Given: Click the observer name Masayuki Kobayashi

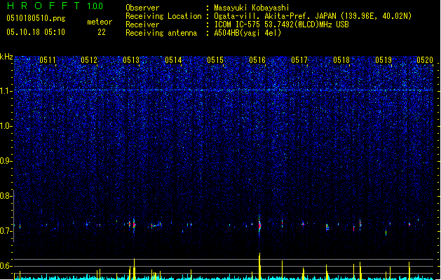Looking at the screenshot, I should coord(252,8).
